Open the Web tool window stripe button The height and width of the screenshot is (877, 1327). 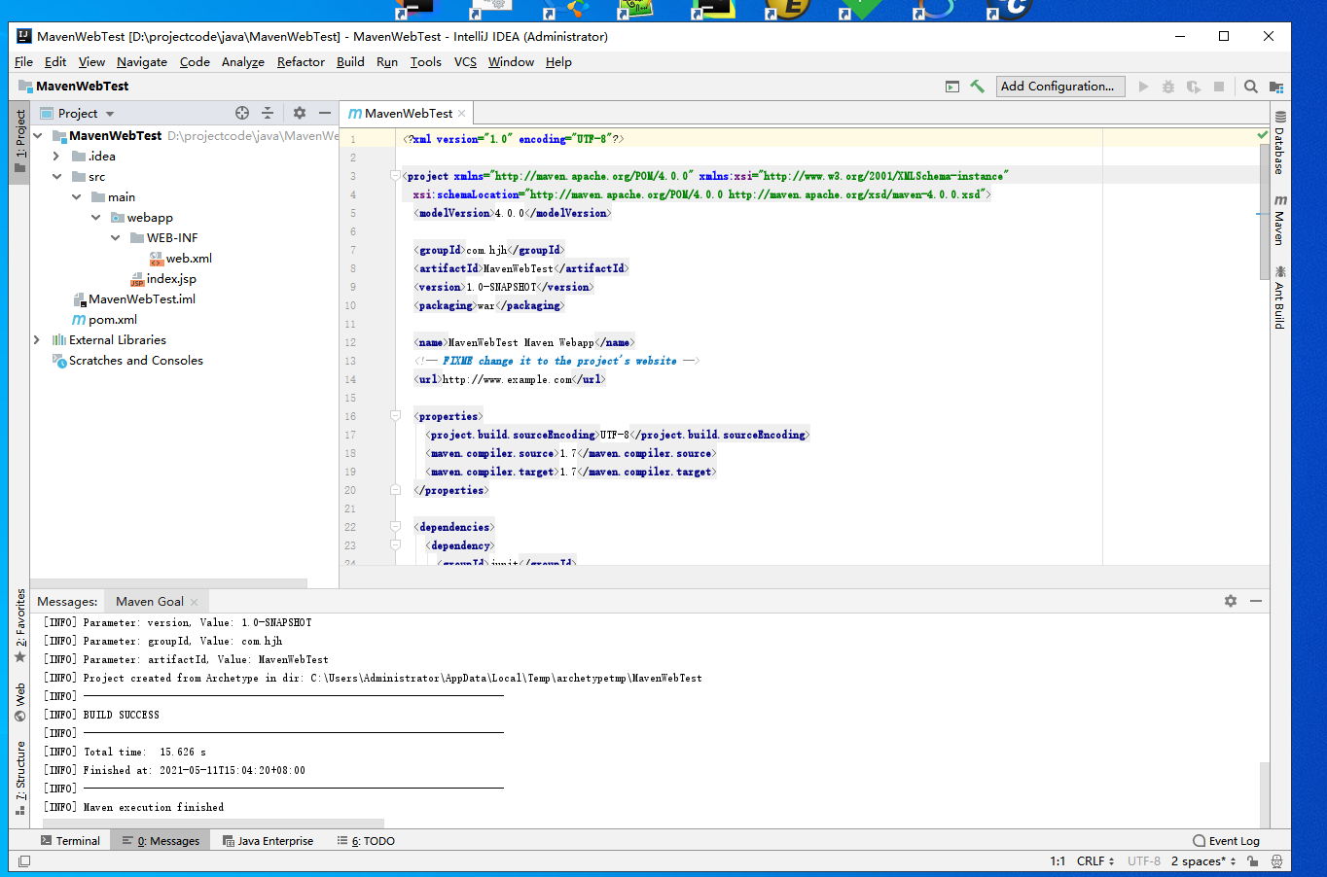pyautogui.click(x=19, y=702)
